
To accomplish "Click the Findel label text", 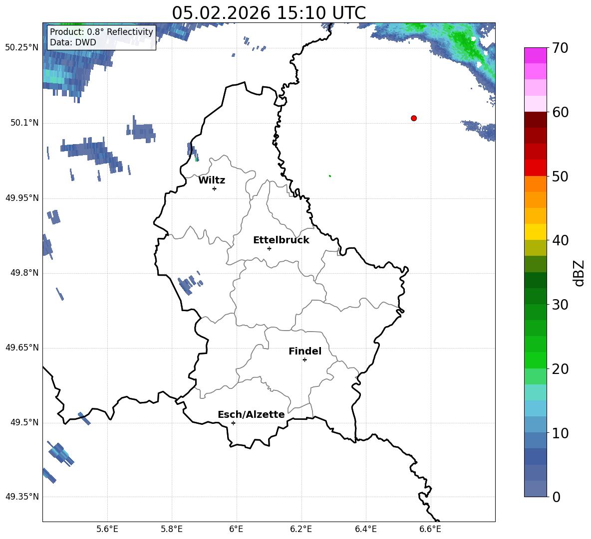I will [305, 351].
